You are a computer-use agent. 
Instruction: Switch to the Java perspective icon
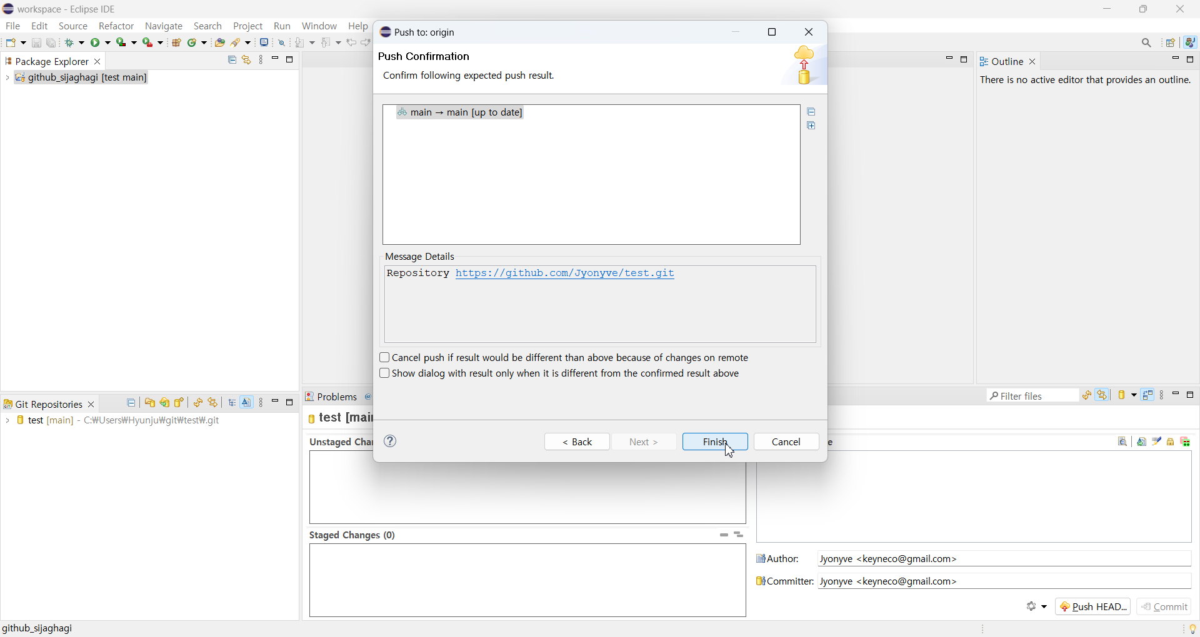coord(1191,42)
